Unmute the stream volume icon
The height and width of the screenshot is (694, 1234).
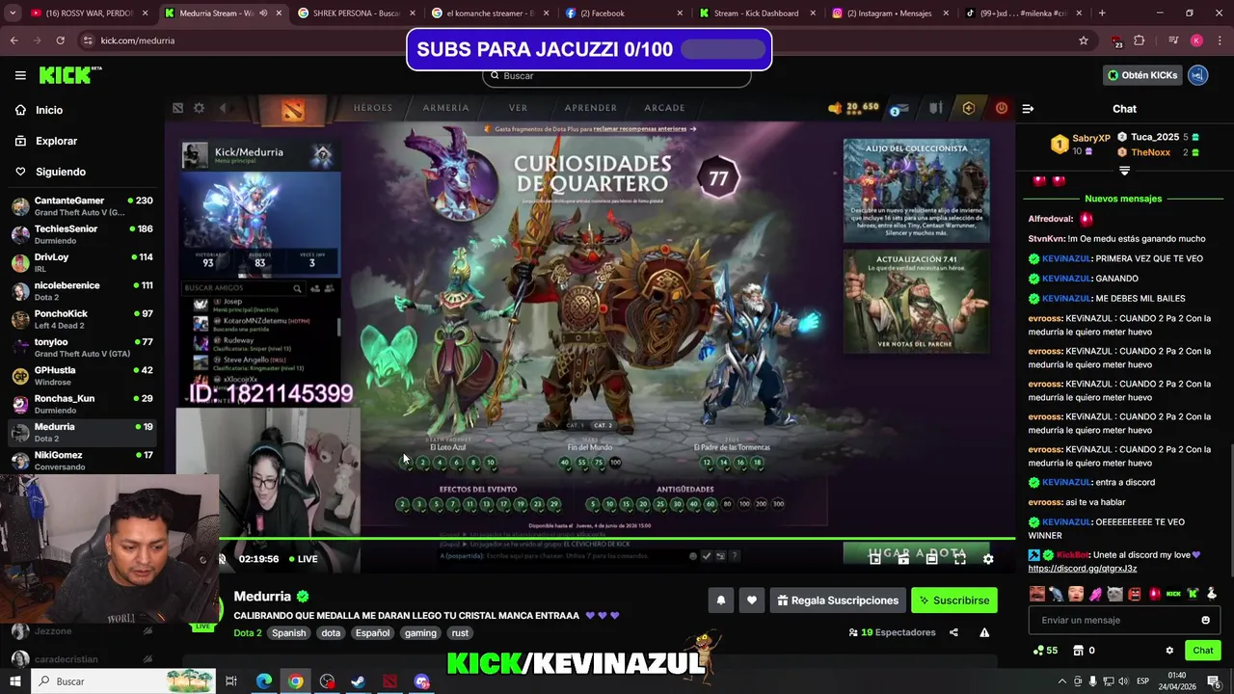click(223, 559)
